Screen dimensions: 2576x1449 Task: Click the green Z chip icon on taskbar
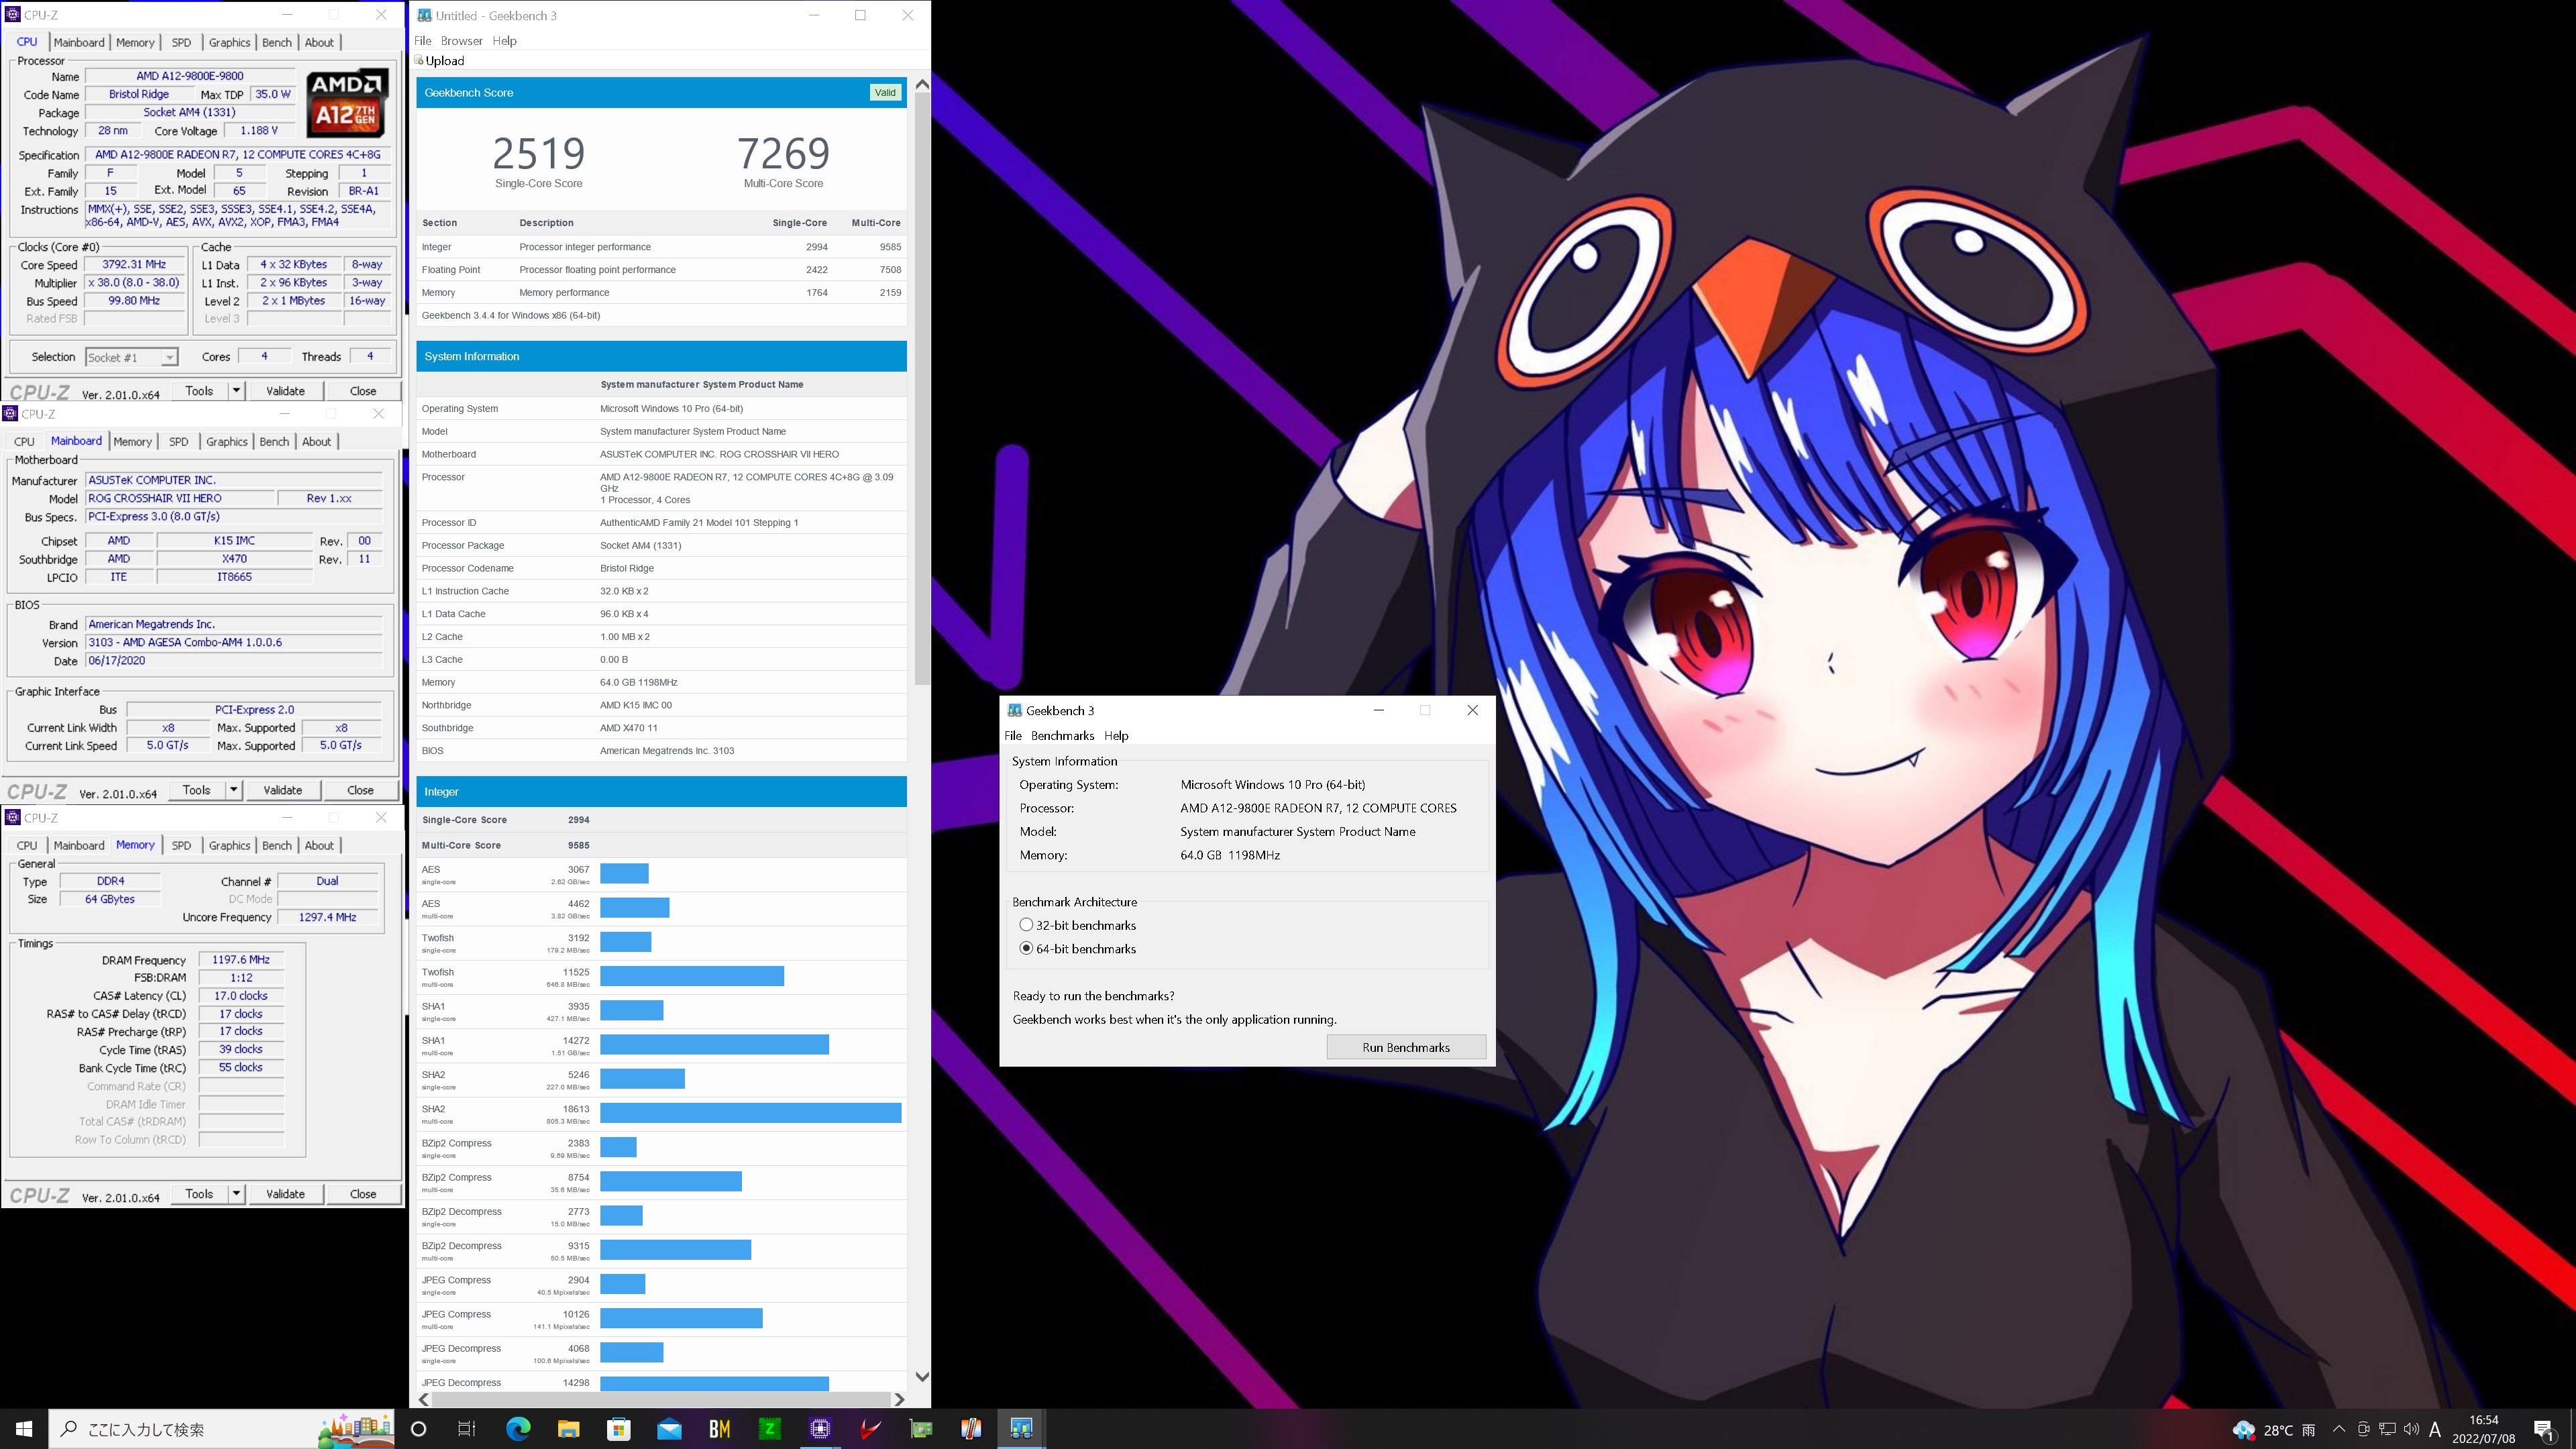tap(770, 1429)
